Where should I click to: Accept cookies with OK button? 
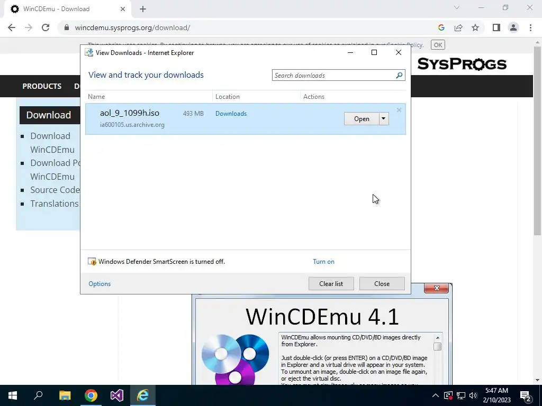click(x=438, y=45)
